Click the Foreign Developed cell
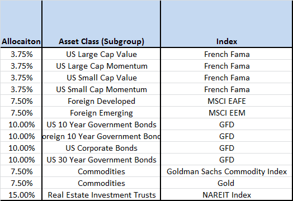Screen dimensions: 293x201 tap(101, 101)
